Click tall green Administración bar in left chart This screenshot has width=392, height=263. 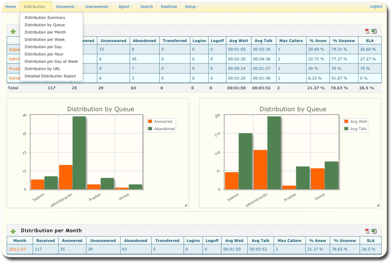79,153
